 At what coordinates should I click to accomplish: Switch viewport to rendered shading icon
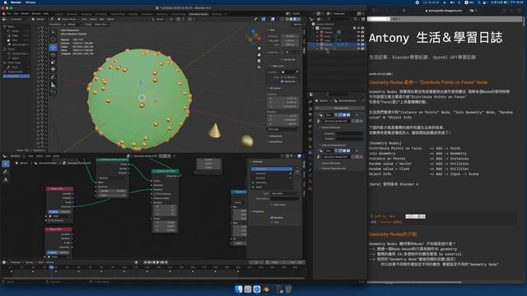tap(299, 19)
